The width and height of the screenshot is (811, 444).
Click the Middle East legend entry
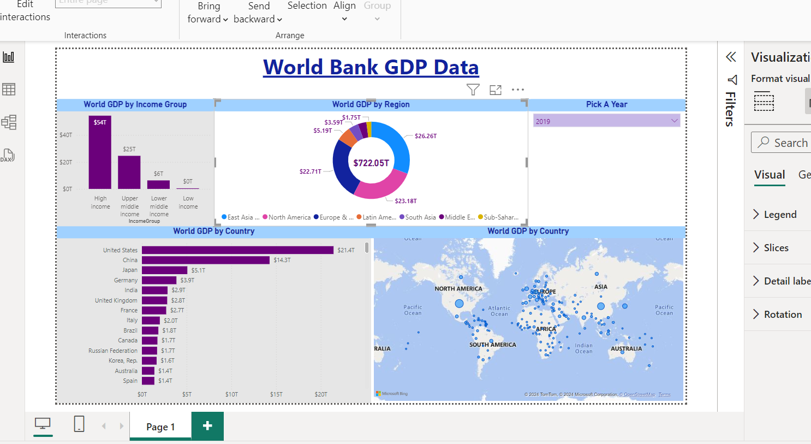coord(457,217)
